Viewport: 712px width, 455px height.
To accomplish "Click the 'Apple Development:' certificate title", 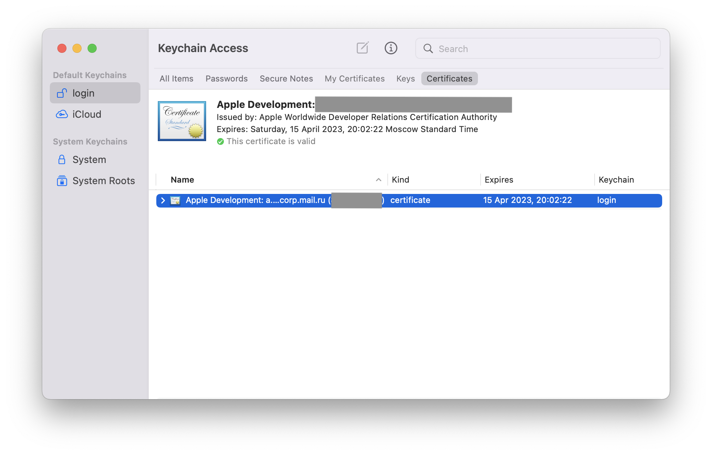I will (266, 105).
